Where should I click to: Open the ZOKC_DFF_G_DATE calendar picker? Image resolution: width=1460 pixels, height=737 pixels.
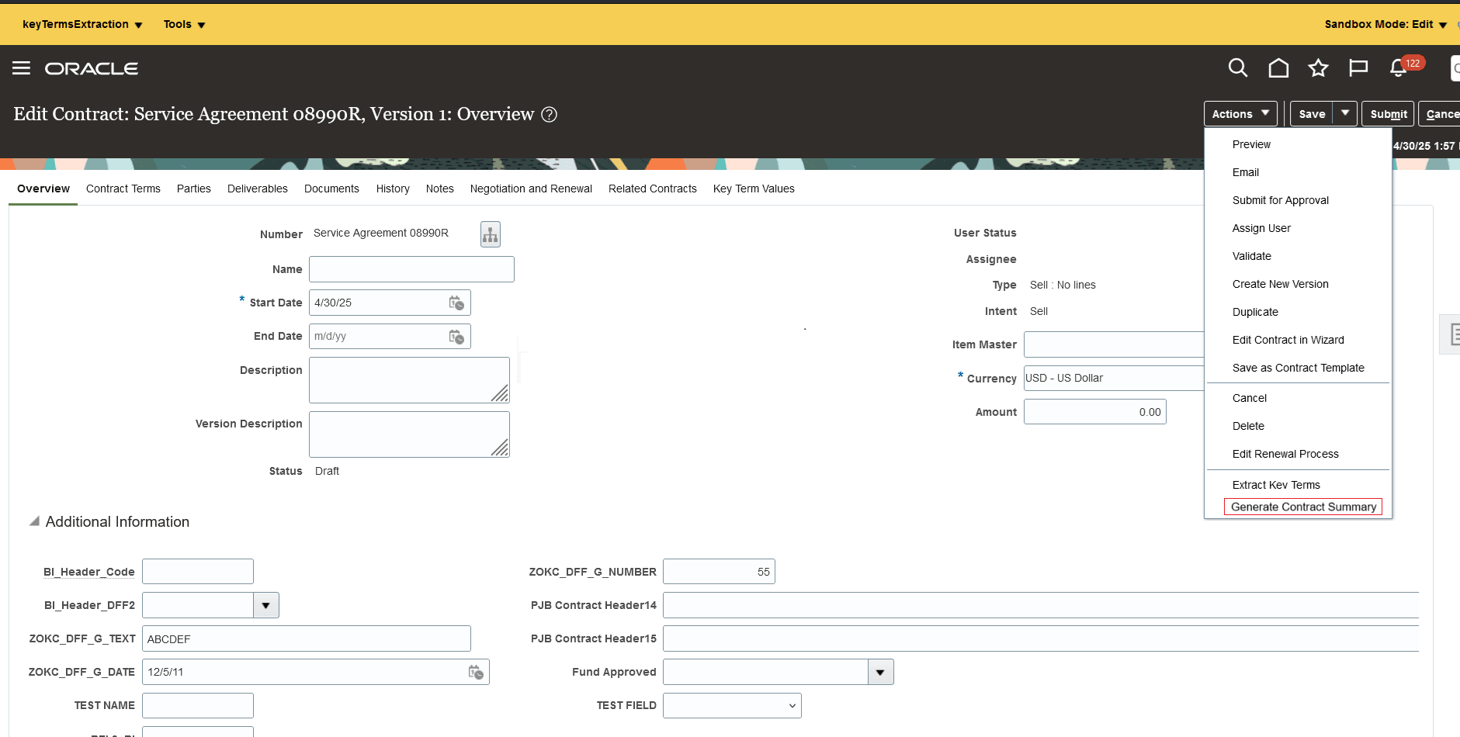click(477, 672)
